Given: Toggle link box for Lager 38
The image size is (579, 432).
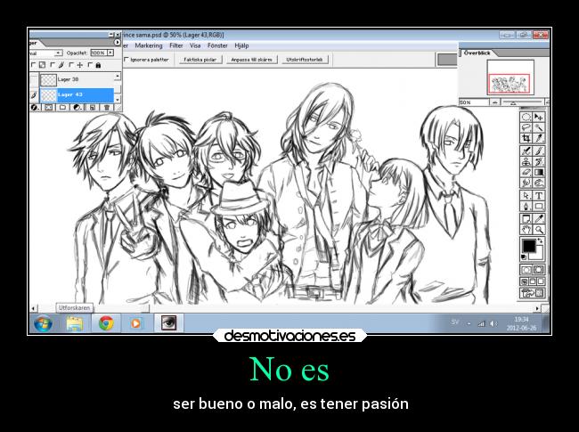Looking at the screenshot, I should coord(34,79).
